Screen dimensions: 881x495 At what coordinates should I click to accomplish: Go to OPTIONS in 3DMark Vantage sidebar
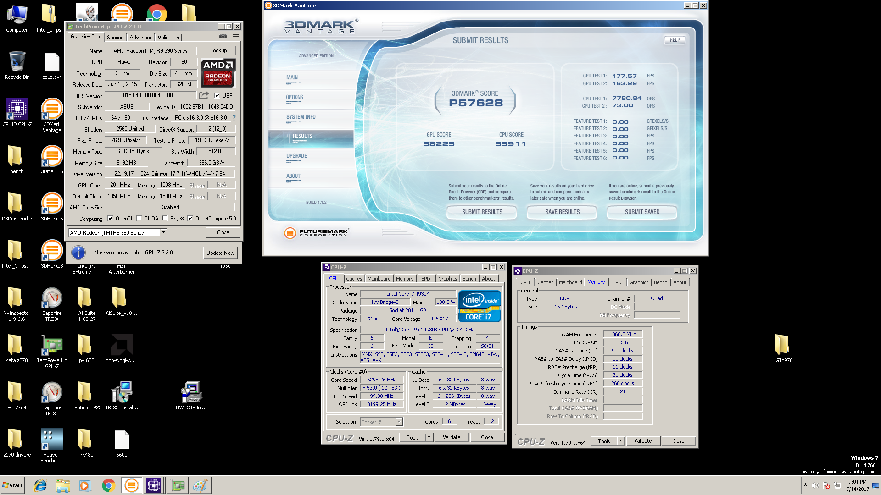pyautogui.click(x=295, y=97)
